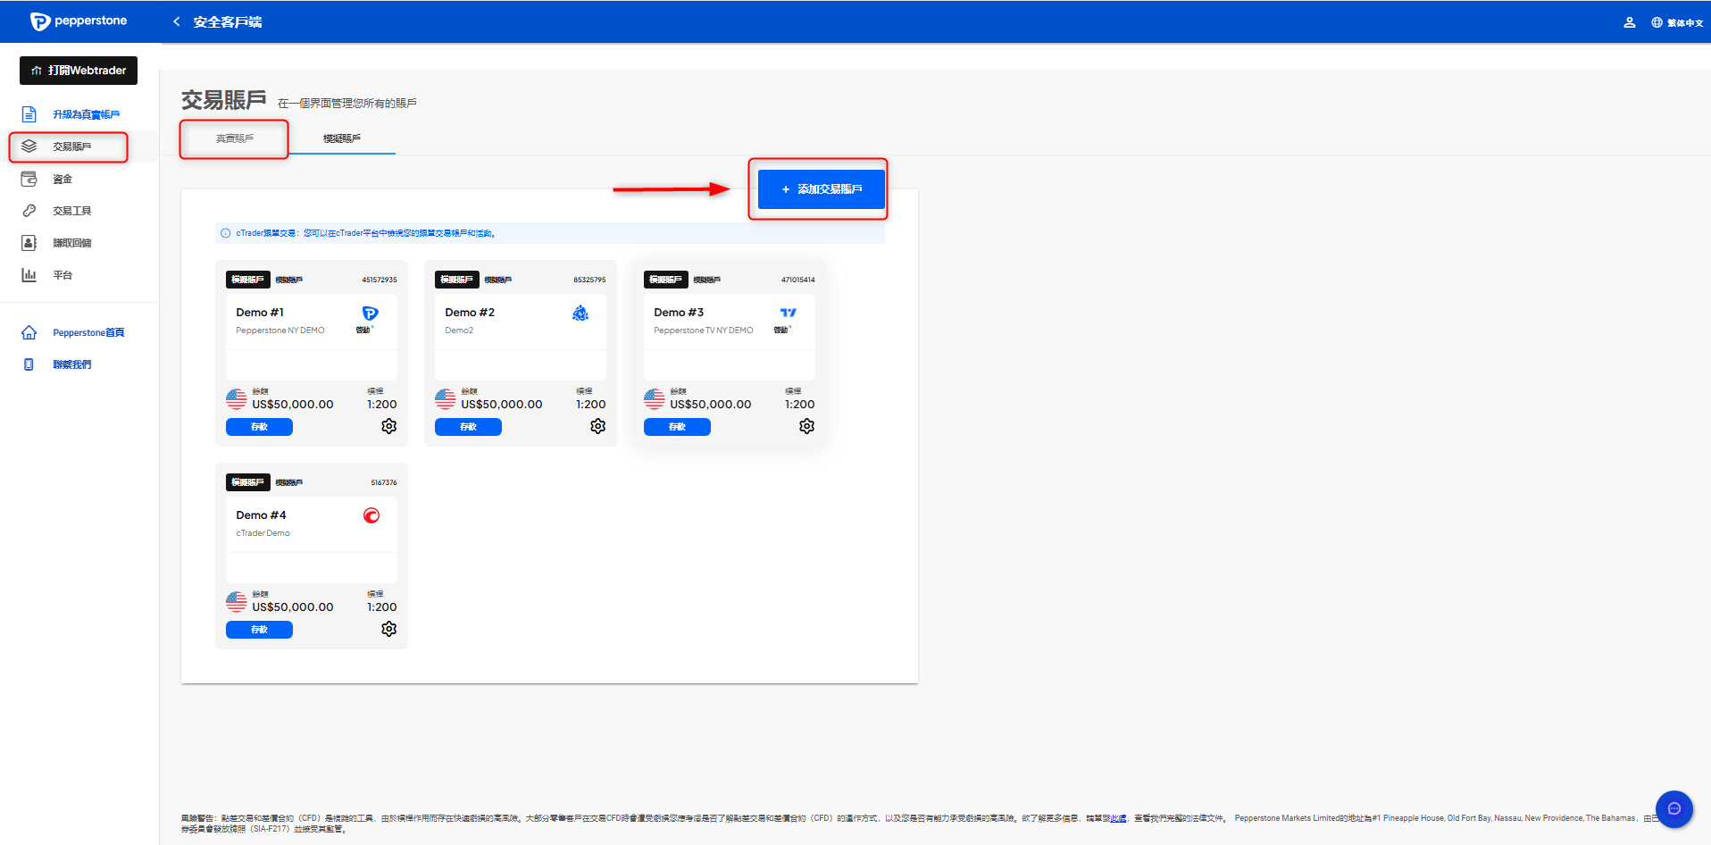The height and width of the screenshot is (845, 1711).
Task: Click the Pepperstone首頁 sidebar link
Action: tap(88, 333)
